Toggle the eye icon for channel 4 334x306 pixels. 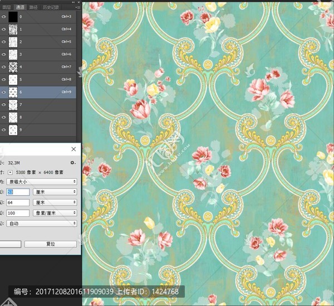(4, 67)
